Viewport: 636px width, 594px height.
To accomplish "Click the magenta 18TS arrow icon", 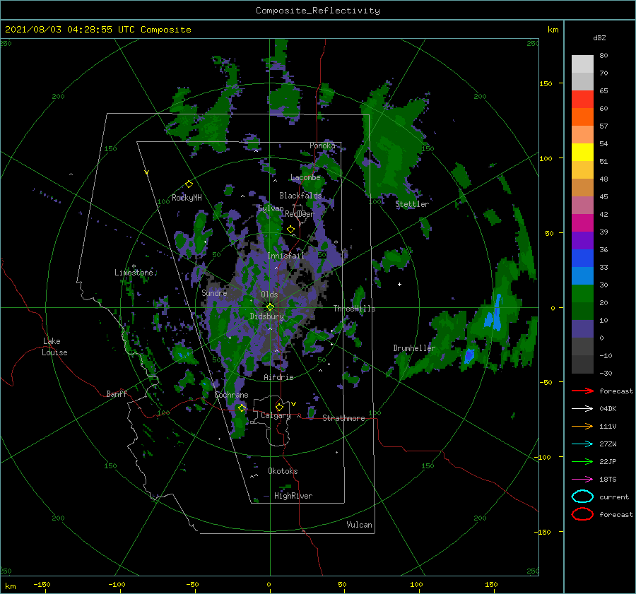I will coord(582,480).
